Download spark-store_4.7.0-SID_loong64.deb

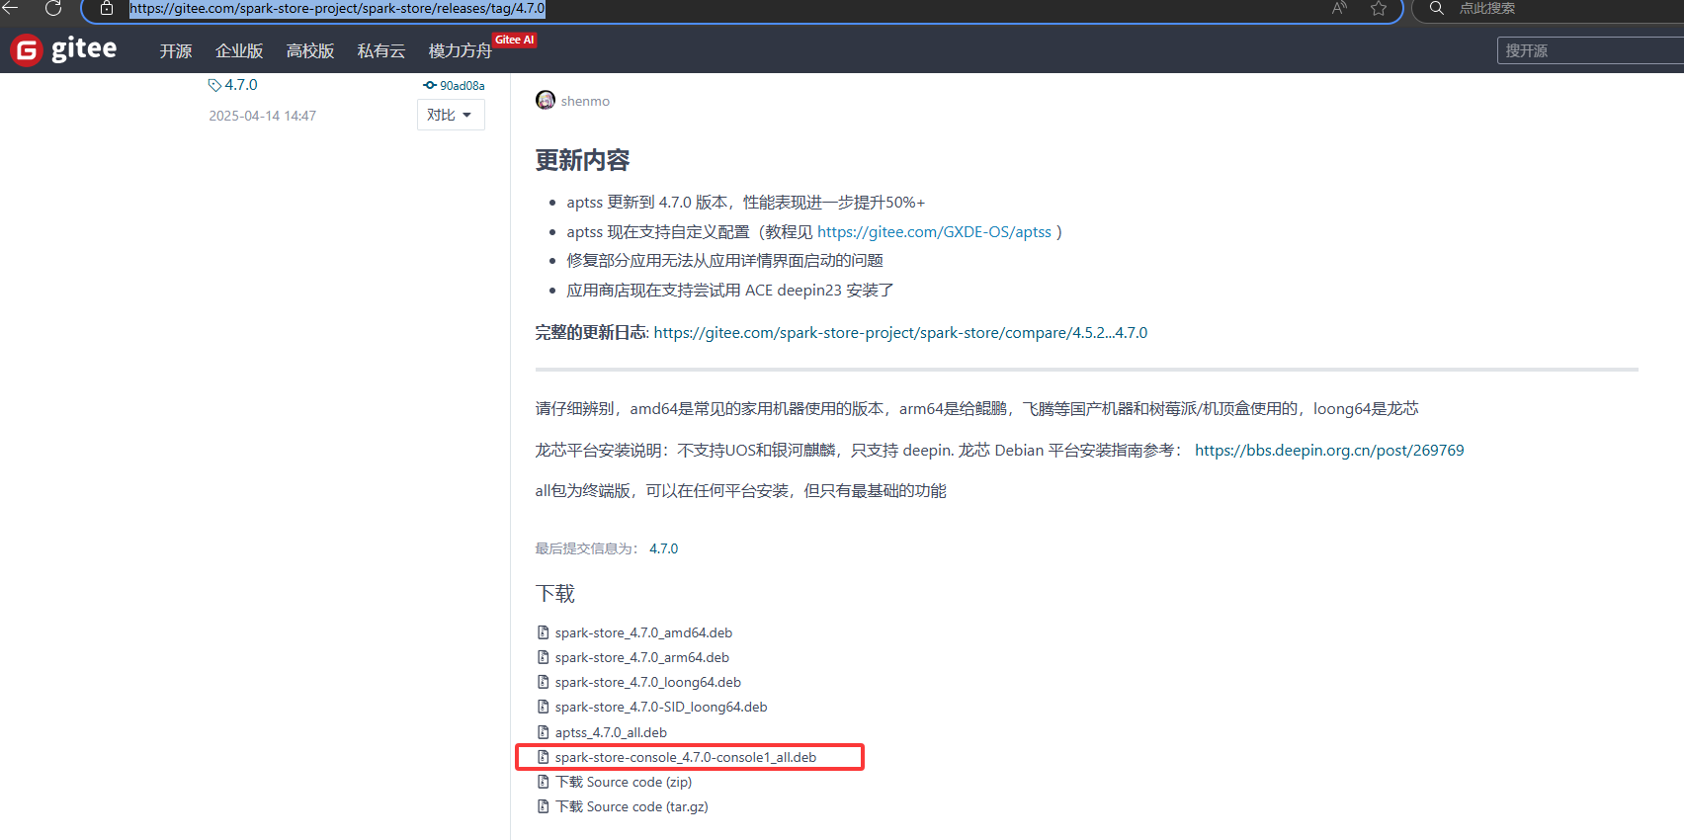pyautogui.click(x=661, y=707)
